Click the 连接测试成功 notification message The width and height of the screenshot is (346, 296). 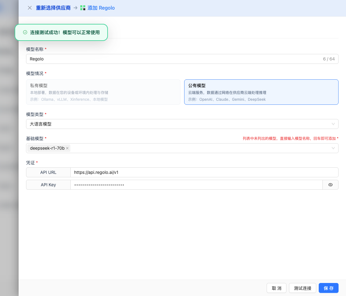pyautogui.click(x=65, y=32)
